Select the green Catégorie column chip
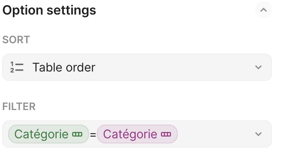Screen dimensions: 281x158 pos(48,134)
